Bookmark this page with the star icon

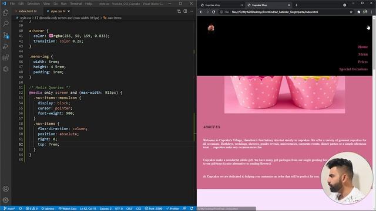pyautogui.click(x=351, y=12)
